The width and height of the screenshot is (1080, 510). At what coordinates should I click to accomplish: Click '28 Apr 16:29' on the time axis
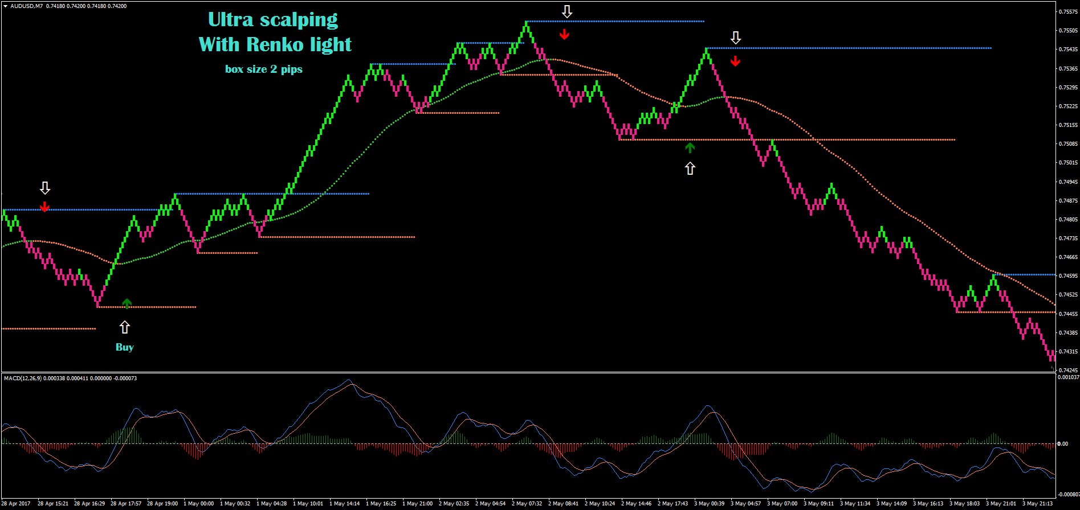point(89,504)
